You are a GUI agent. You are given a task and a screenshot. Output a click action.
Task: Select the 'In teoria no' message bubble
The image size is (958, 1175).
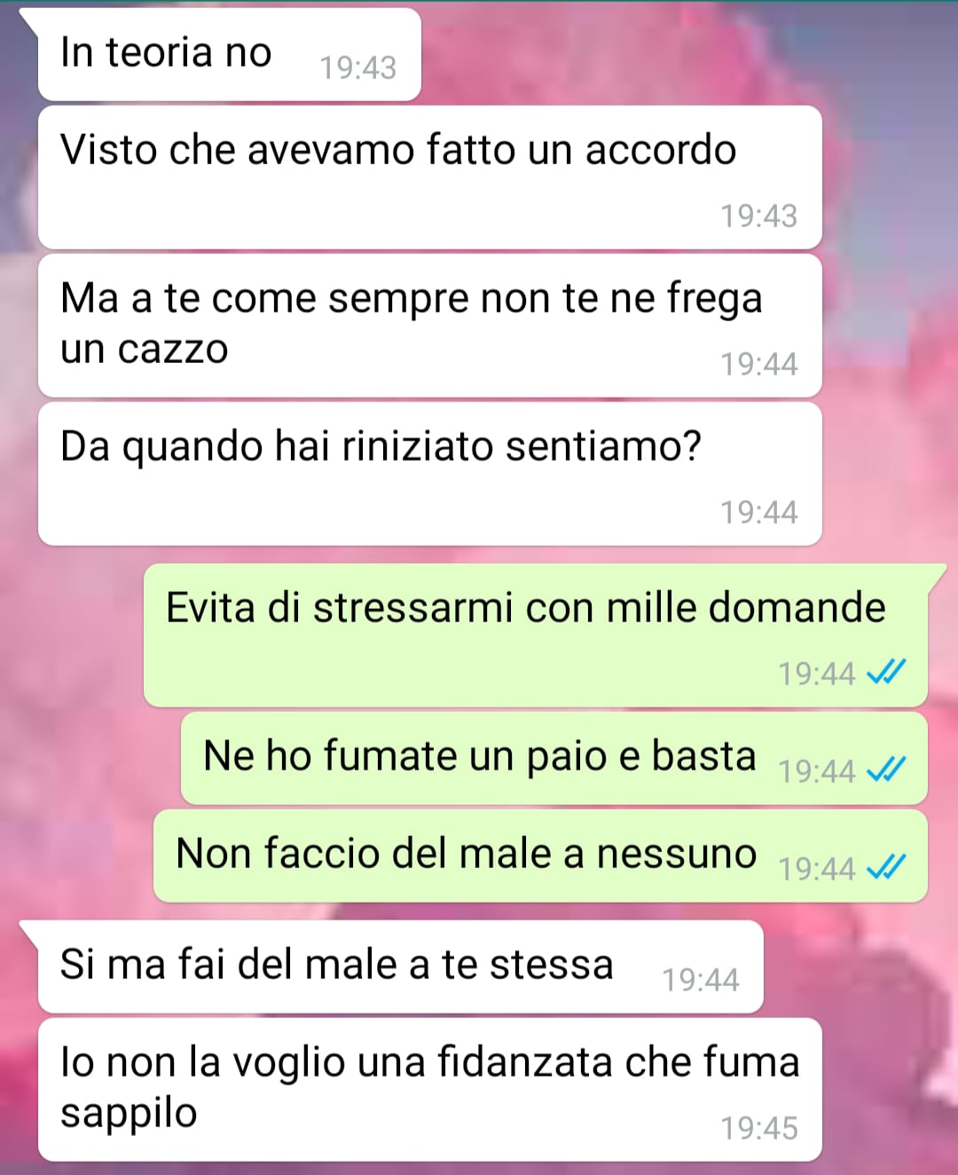tap(229, 55)
